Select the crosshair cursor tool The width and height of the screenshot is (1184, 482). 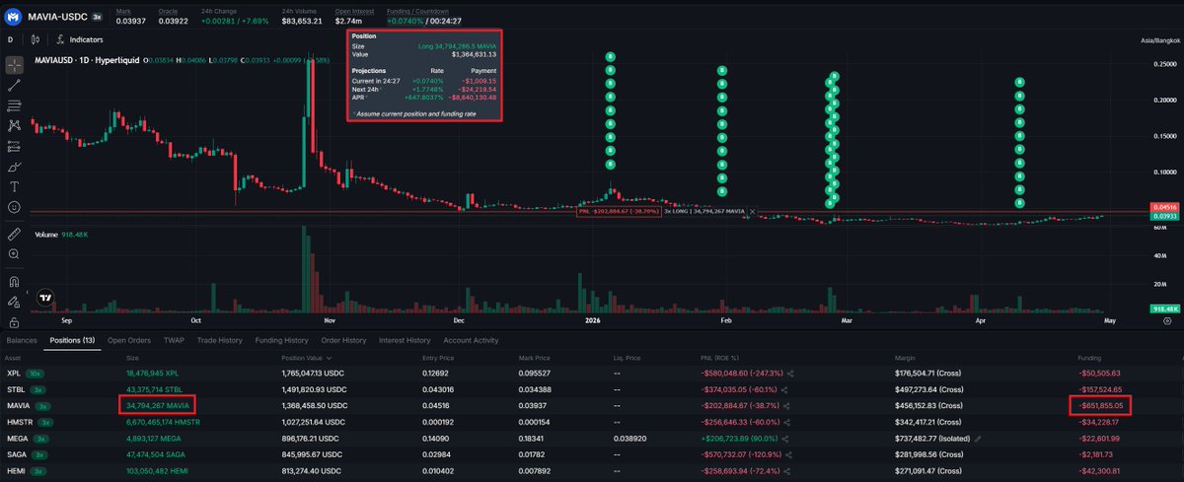point(14,64)
